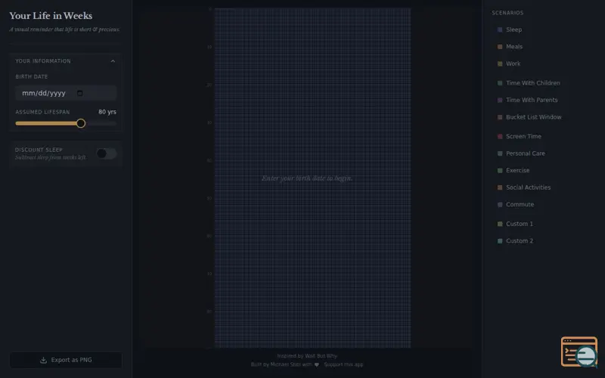Viewport: 605px width, 378px height.
Task: Choose the Custom 1 scenario
Action: coord(515,224)
